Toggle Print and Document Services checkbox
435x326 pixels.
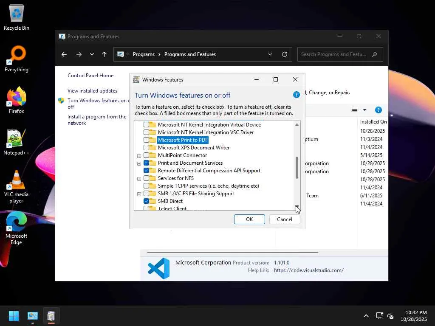146,163
